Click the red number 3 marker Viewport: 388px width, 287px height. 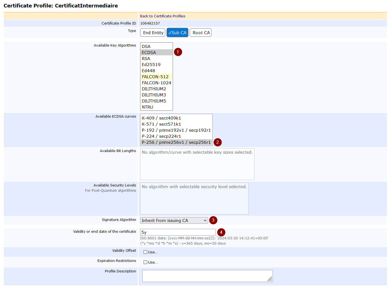point(213,220)
